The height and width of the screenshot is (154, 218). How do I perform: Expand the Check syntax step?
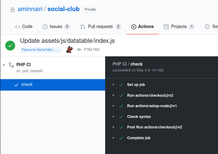(113, 116)
